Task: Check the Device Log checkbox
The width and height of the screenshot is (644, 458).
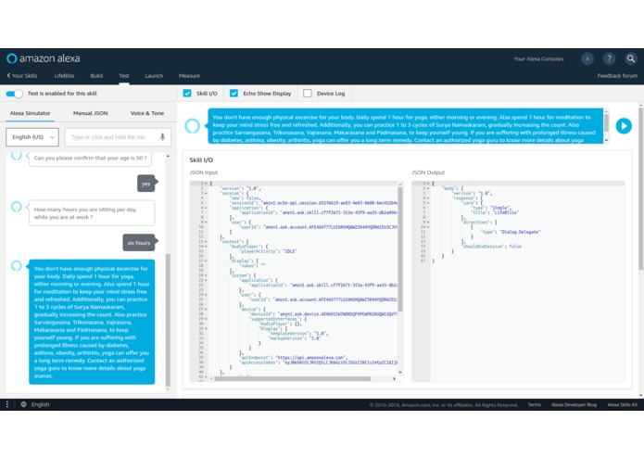Action: pyautogui.click(x=308, y=94)
